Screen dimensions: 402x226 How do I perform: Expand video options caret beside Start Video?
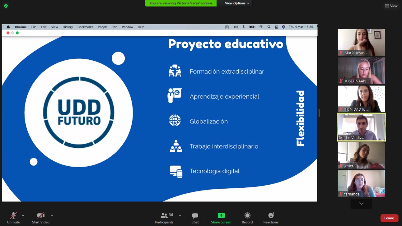coord(52,216)
